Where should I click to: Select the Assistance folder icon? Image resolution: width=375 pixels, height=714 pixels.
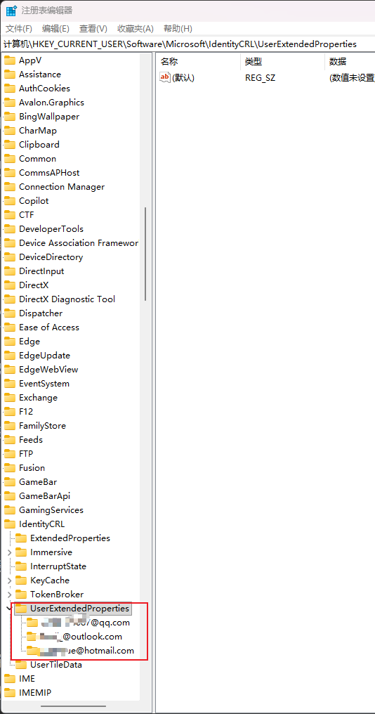pos(10,74)
